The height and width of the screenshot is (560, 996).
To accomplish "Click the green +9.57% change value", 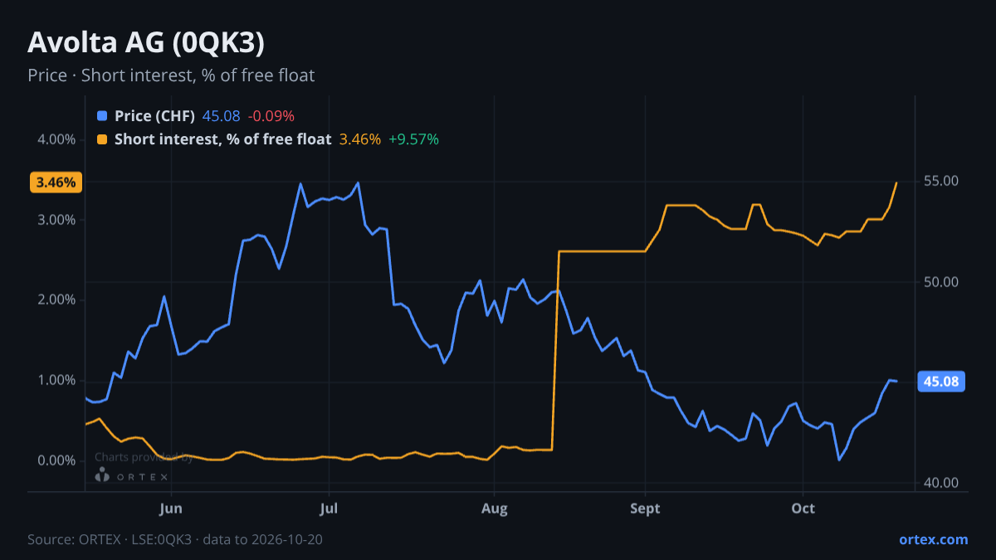I will pyautogui.click(x=414, y=139).
